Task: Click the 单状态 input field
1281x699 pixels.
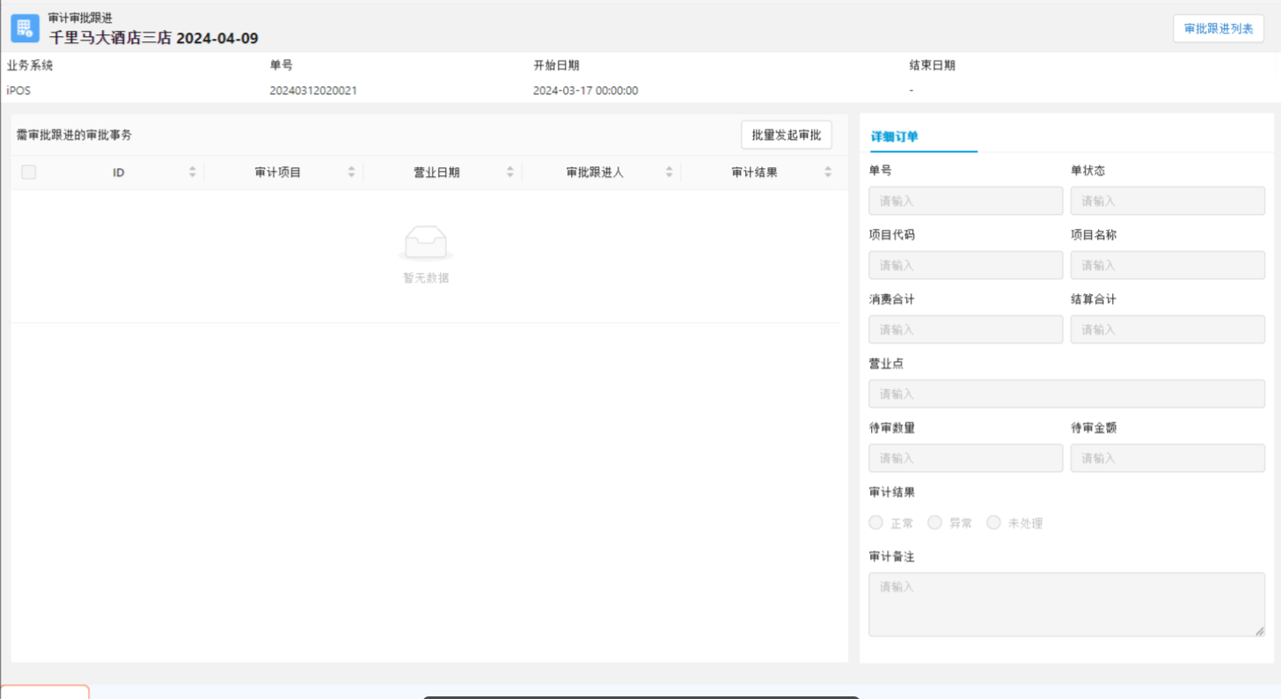Action: [1167, 201]
